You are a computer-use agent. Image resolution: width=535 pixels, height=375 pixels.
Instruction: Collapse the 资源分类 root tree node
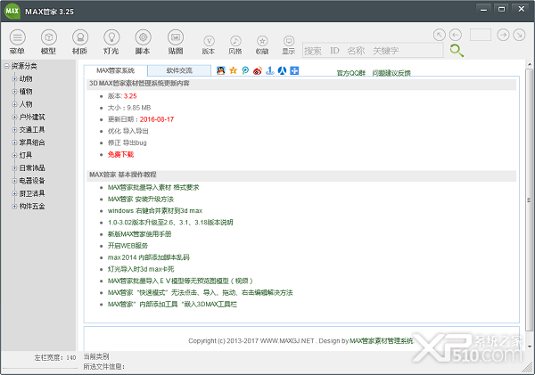[x=6, y=66]
